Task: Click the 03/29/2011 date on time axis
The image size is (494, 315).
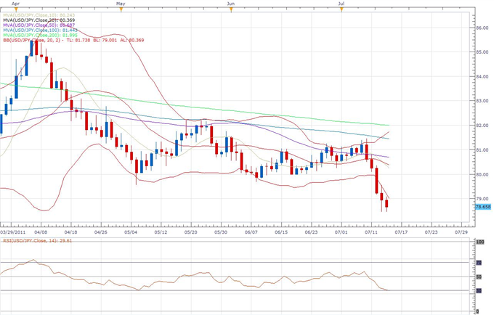Action: [x=14, y=232]
